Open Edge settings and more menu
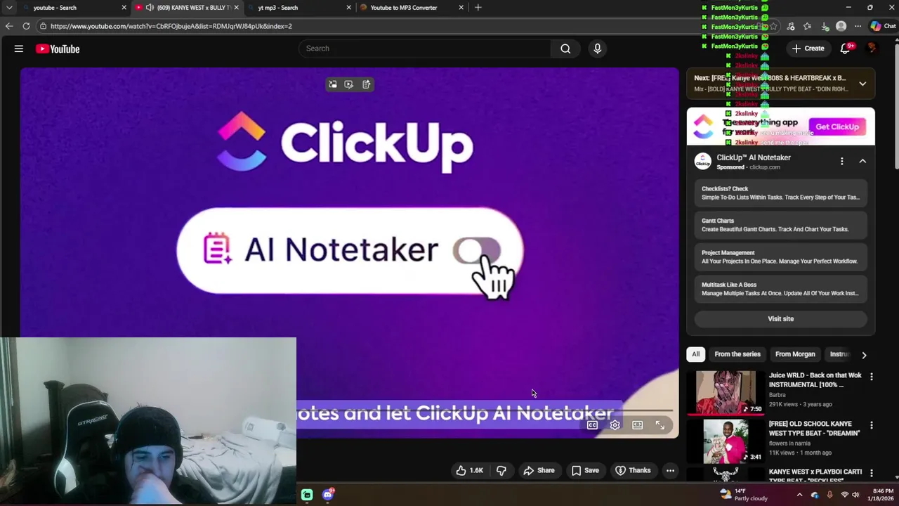The height and width of the screenshot is (506, 899). 858,26
